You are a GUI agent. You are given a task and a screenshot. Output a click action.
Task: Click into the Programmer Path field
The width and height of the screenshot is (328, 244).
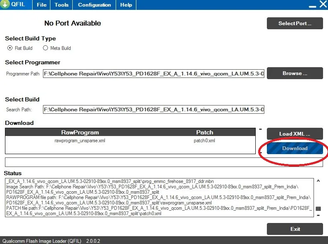[x=154, y=74]
